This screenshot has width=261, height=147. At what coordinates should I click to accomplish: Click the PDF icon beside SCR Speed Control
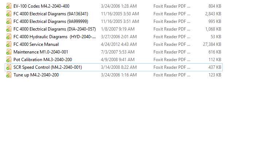[9, 67]
